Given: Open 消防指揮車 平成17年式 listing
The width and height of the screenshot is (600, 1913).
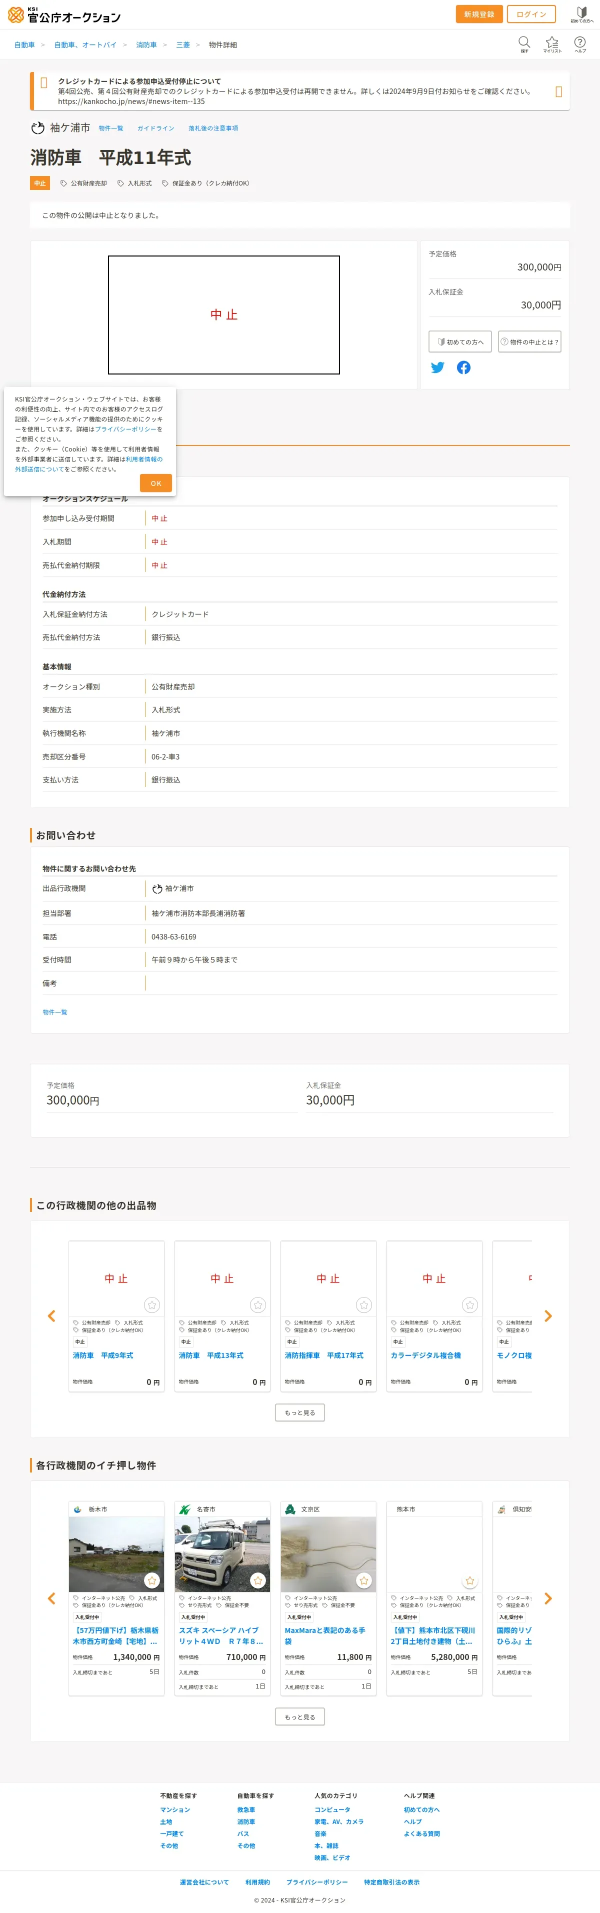Looking at the screenshot, I should [324, 1355].
